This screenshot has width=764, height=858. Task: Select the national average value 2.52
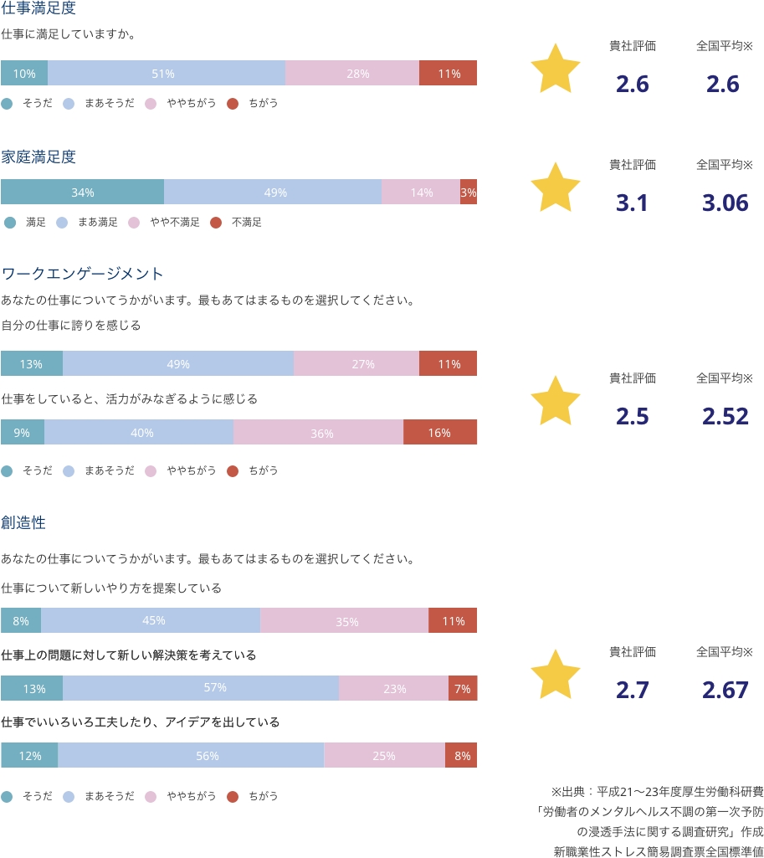point(726,416)
